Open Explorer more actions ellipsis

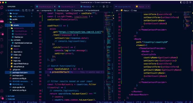click(32, 6)
